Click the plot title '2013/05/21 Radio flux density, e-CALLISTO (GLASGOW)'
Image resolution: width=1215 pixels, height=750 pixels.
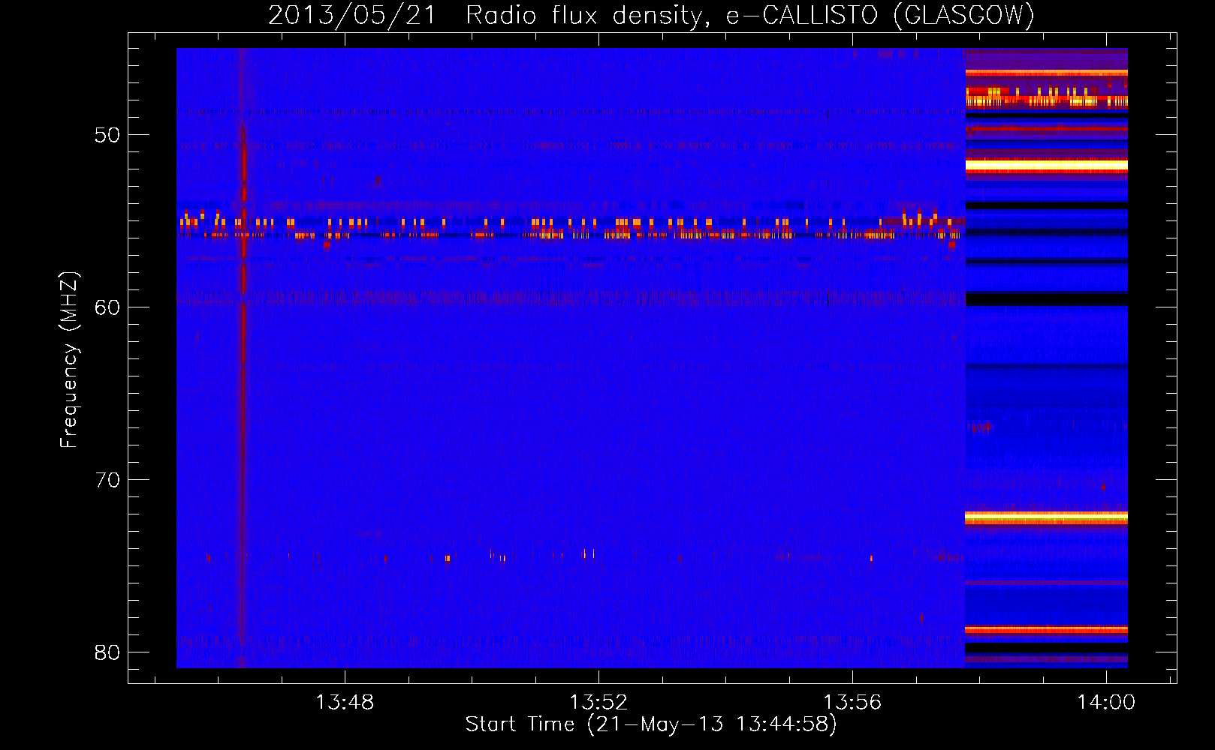tap(651, 15)
